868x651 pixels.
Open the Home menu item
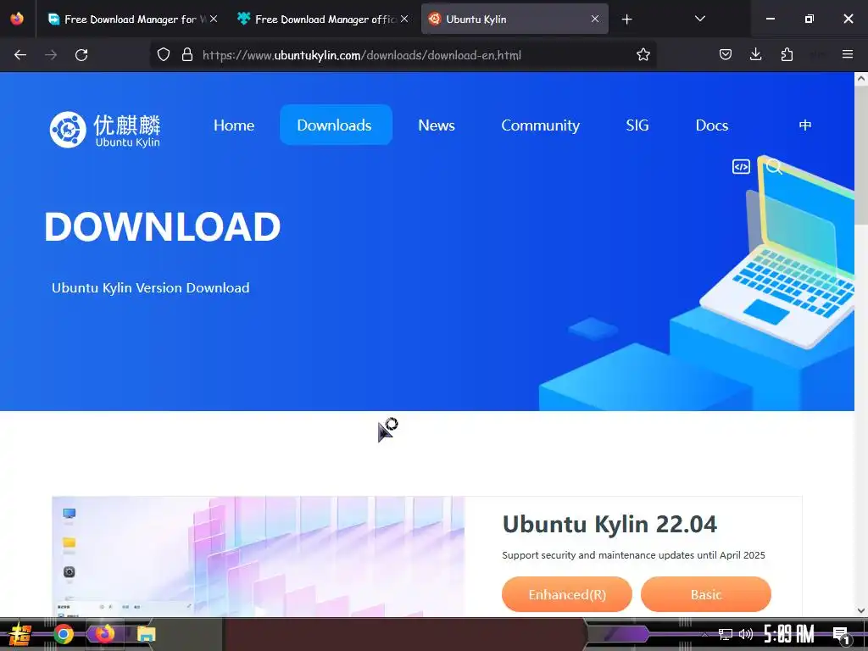coord(234,125)
